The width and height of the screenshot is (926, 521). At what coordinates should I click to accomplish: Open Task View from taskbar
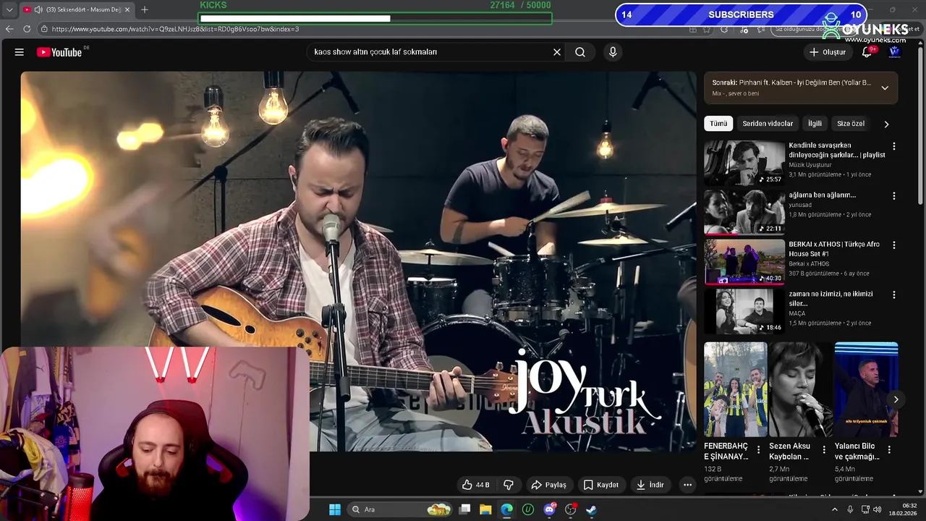click(x=465, y=509)
